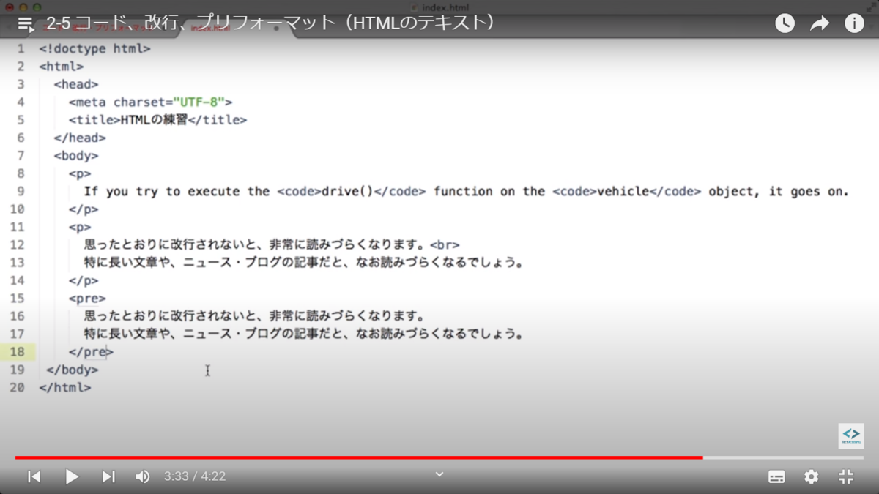Click the closing </head> tag line
The height and width of the screenshot is (494, 879).
click(80, 138)
